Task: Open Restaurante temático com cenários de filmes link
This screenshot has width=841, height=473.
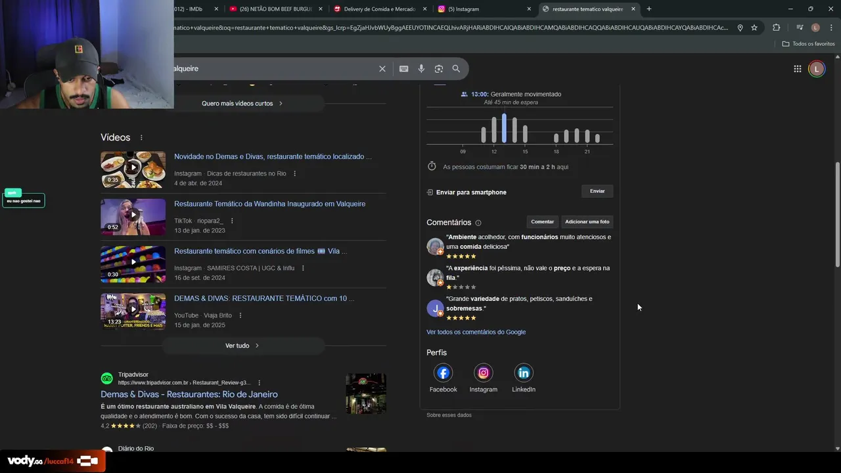Action: tap(261, 251)
